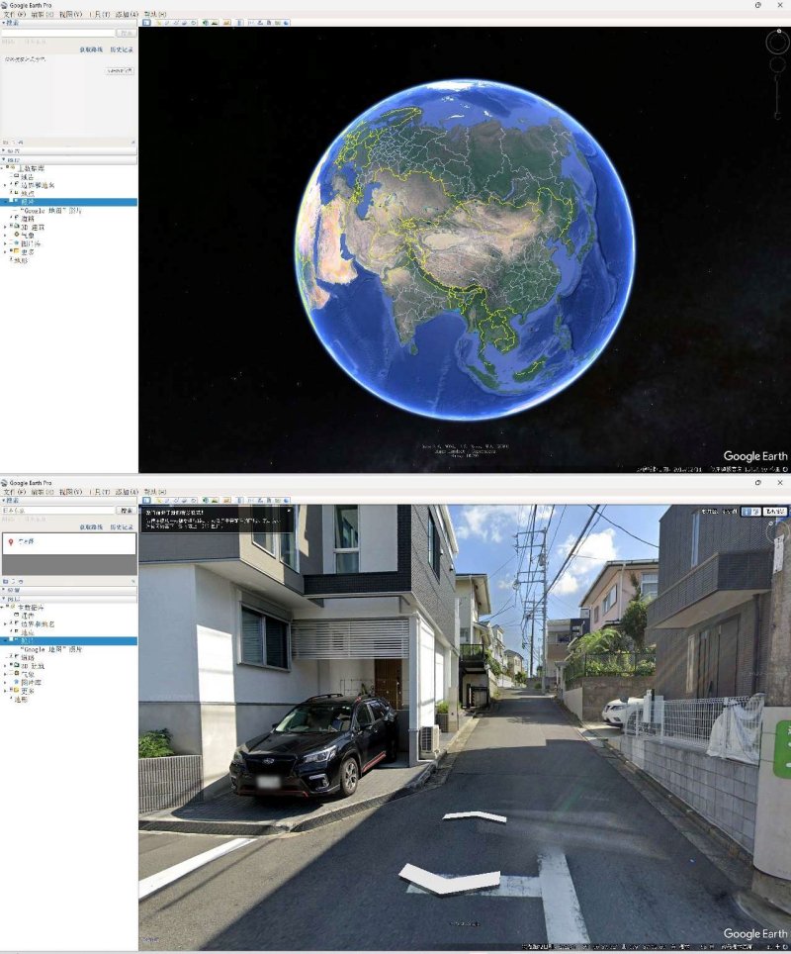Collapse the 搜索 panel in the globe window
791x954 pixels.
pos(3,22)
